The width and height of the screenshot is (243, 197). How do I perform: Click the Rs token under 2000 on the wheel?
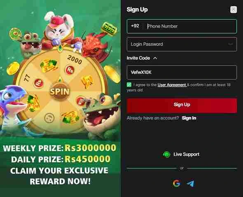pos(70,70)
